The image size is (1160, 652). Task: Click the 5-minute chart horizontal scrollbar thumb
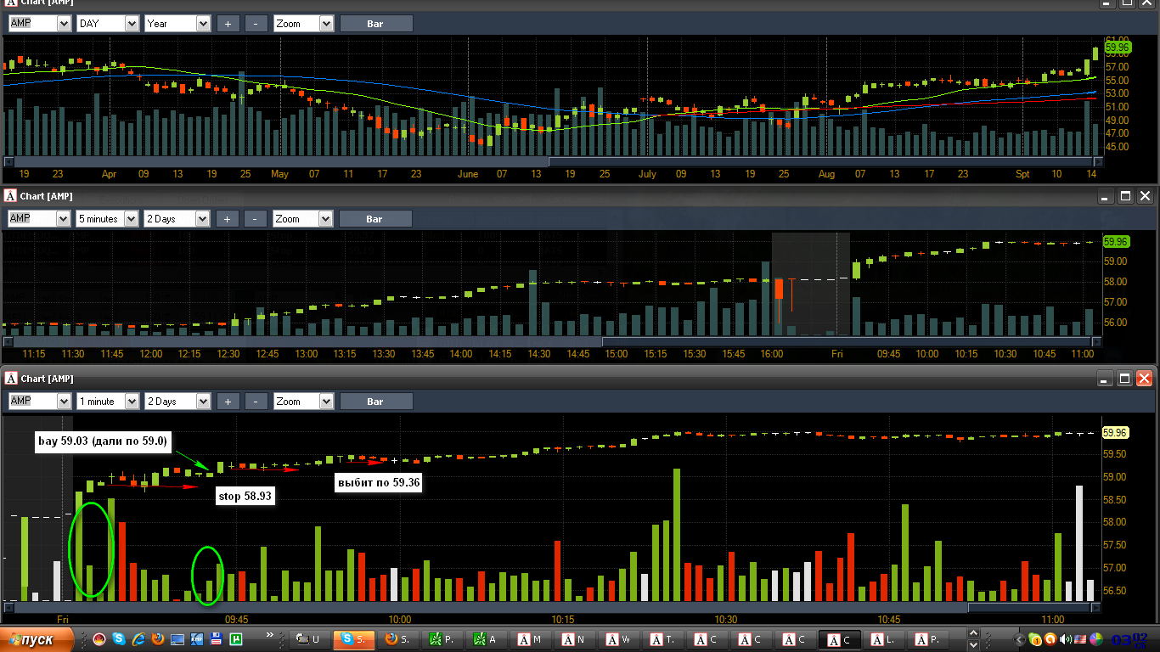click(846, 341)
